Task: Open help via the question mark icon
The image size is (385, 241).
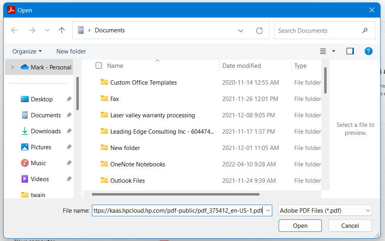Action: click(368, 51)
